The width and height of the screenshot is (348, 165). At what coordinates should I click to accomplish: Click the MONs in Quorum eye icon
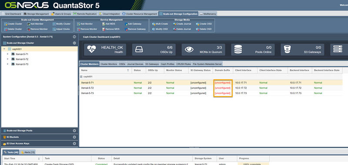(189, 49)
